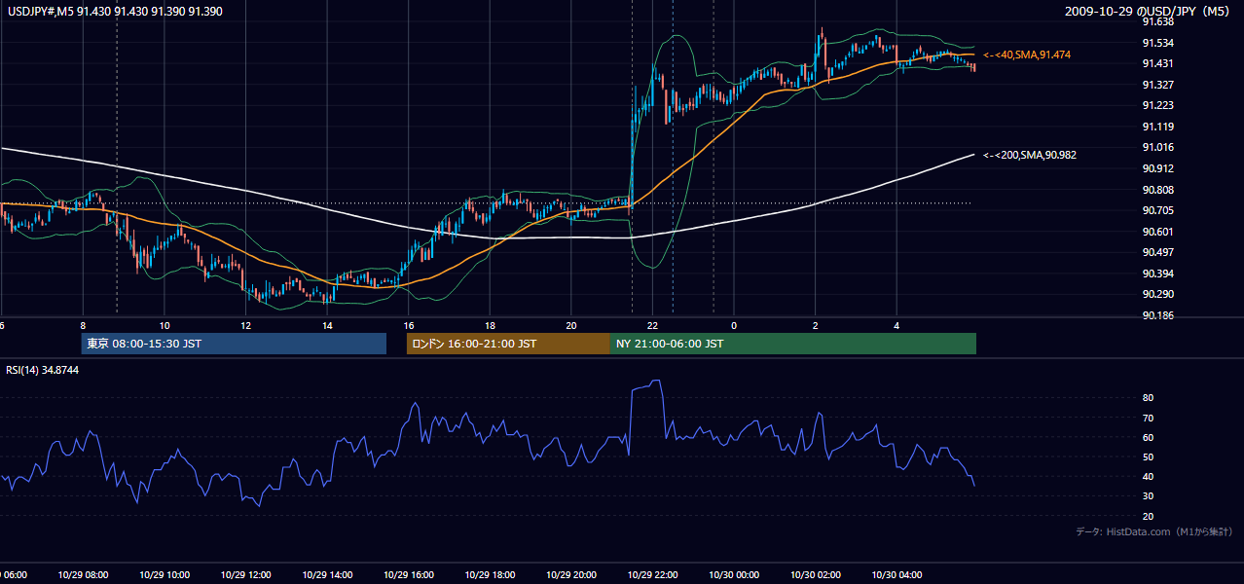Click RSI axis level 40
Screen dimensions: 1244x584
click(x=1149, y=476)
